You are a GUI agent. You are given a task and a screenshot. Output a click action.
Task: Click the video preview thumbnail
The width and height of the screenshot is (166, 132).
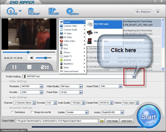(x=29, y=34)
